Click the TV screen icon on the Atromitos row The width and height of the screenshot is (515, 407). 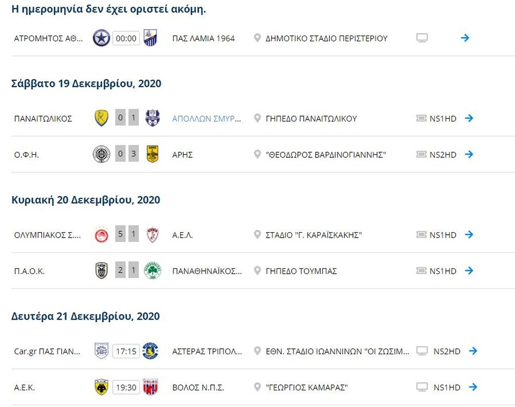tap(422, 38)
